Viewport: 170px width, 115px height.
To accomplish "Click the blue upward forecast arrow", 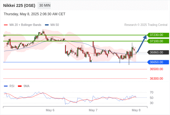I will pos(142,44).
